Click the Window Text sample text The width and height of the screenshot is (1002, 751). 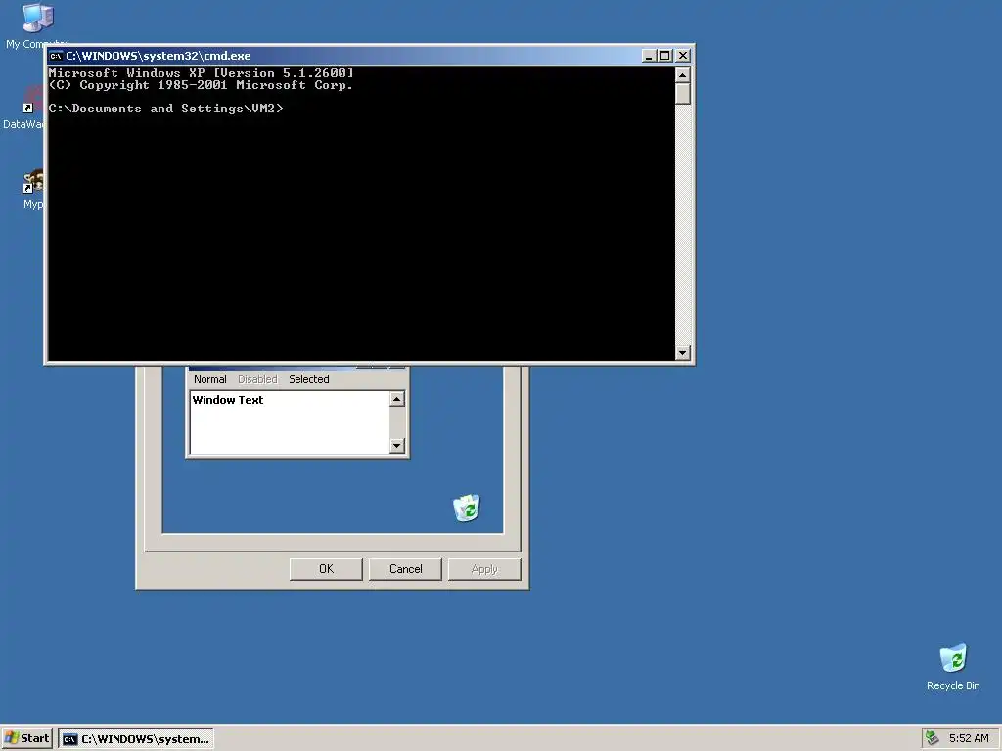coord(227,400)
